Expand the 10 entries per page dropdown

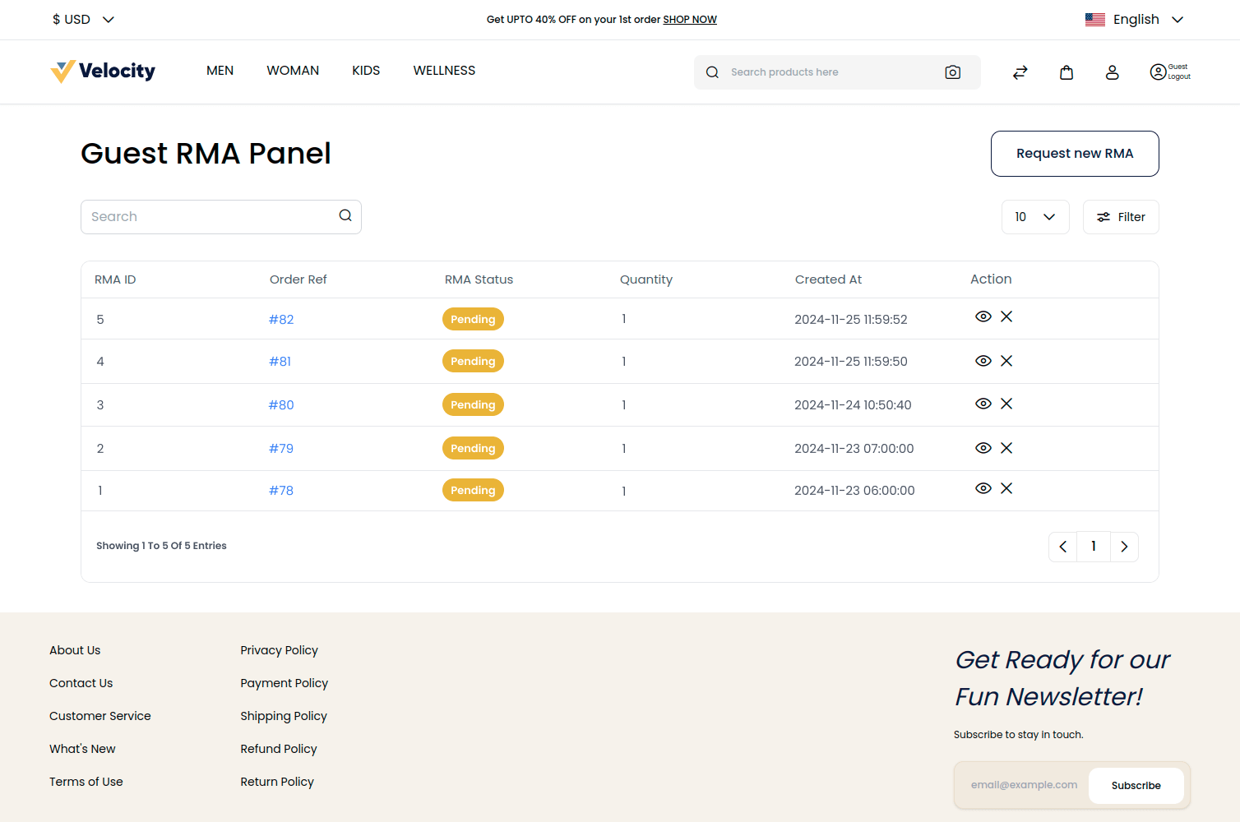(x=1035, y=217)
